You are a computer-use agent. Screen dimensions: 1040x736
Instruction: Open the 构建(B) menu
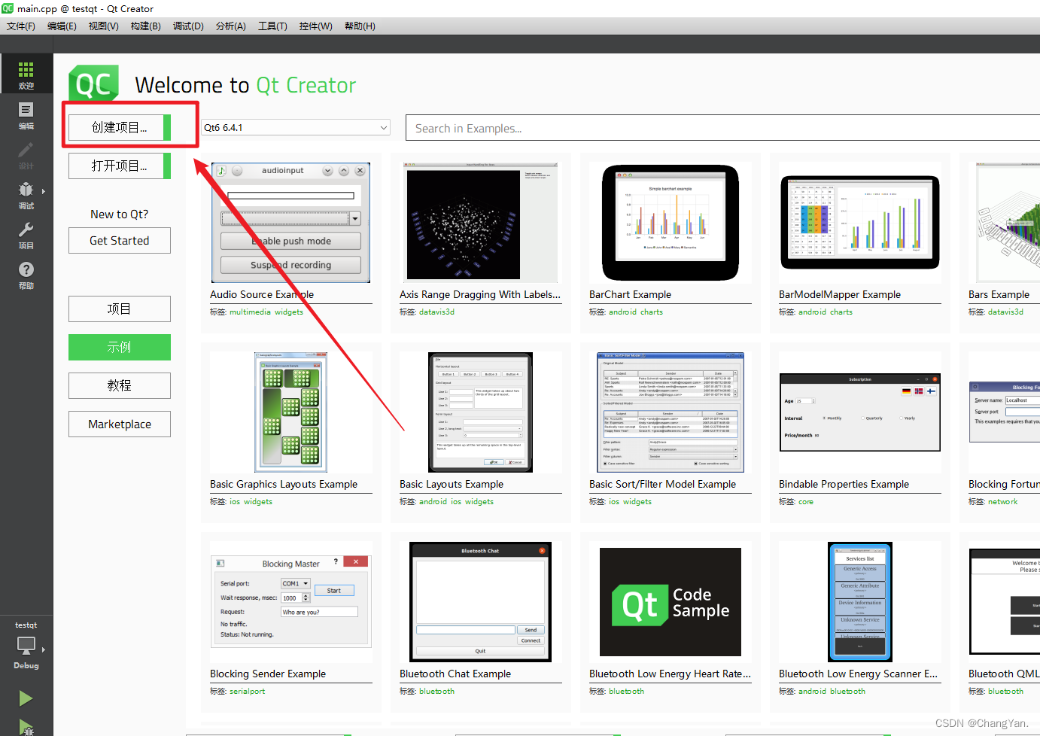point(146,26)
